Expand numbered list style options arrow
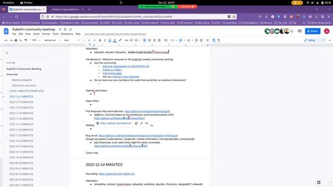This screenshot has height=187, width=333. (192, 41)
